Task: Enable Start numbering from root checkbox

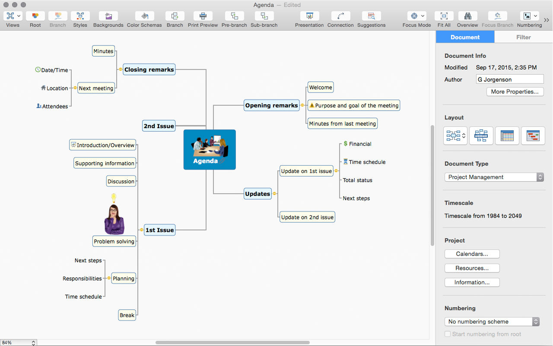Action: (x=448, y=334)
